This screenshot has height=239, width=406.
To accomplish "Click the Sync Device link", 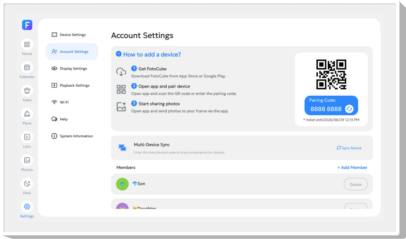I will pyautogui.click(x=349, y=148).
